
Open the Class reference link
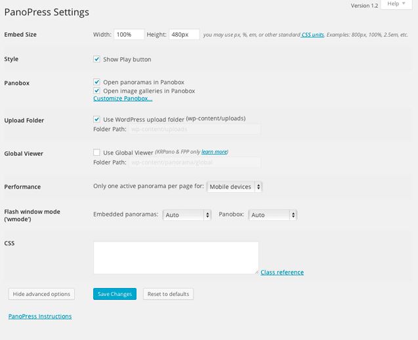(x=282, y=272)
